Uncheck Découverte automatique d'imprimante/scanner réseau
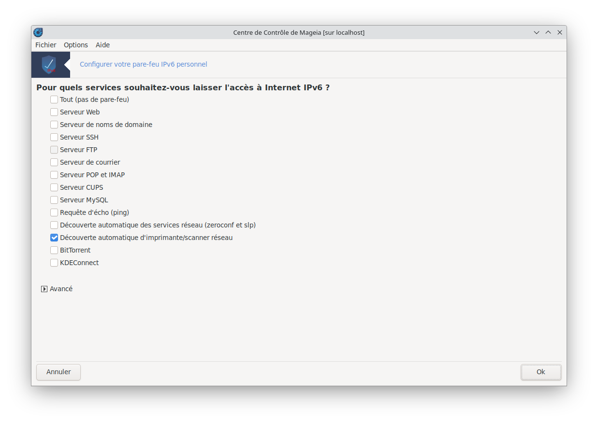This screenshot has height=423, width=598. click(54, 238)
